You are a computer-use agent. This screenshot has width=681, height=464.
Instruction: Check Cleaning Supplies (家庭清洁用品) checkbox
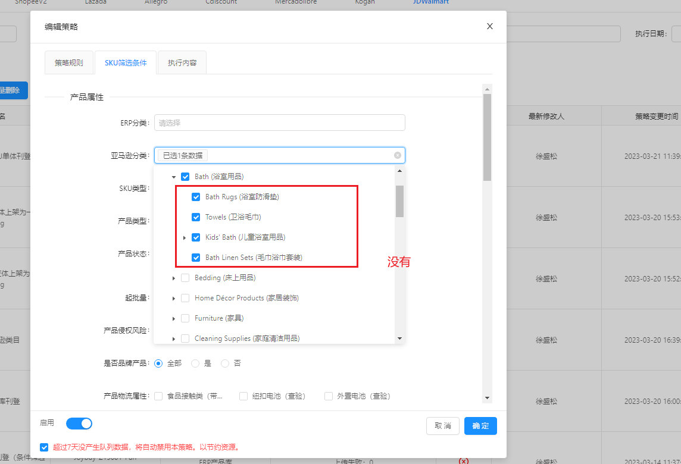(x=185, y=338)
